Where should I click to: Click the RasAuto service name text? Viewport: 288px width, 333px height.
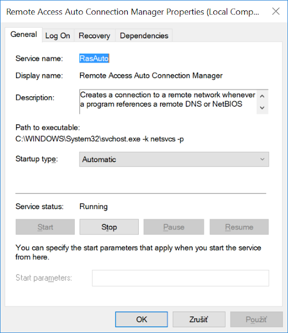(94, 58)
